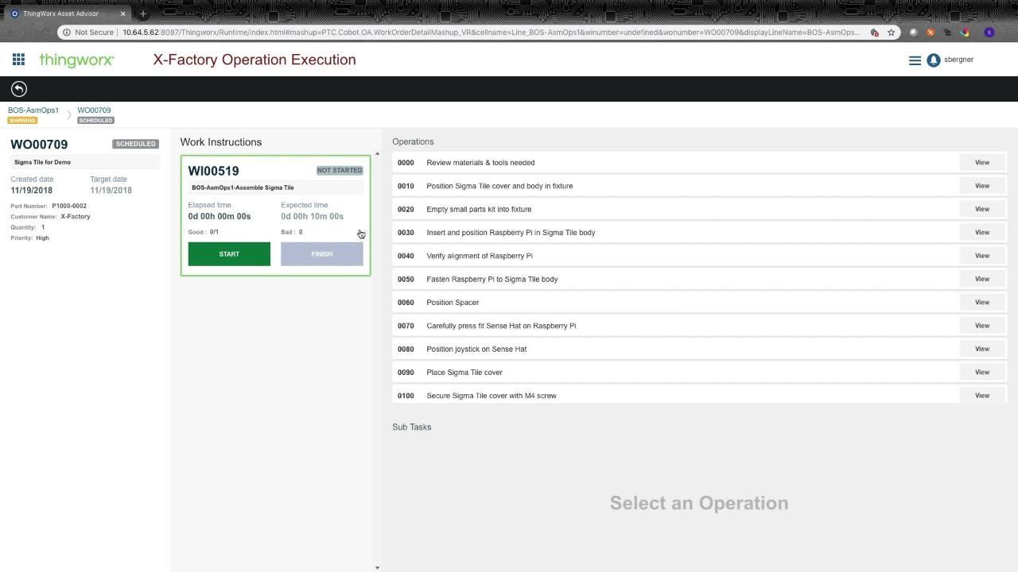Start work instruction WI00519
The height and width of the screenshot is (572, 1018).
pos(229,254)
